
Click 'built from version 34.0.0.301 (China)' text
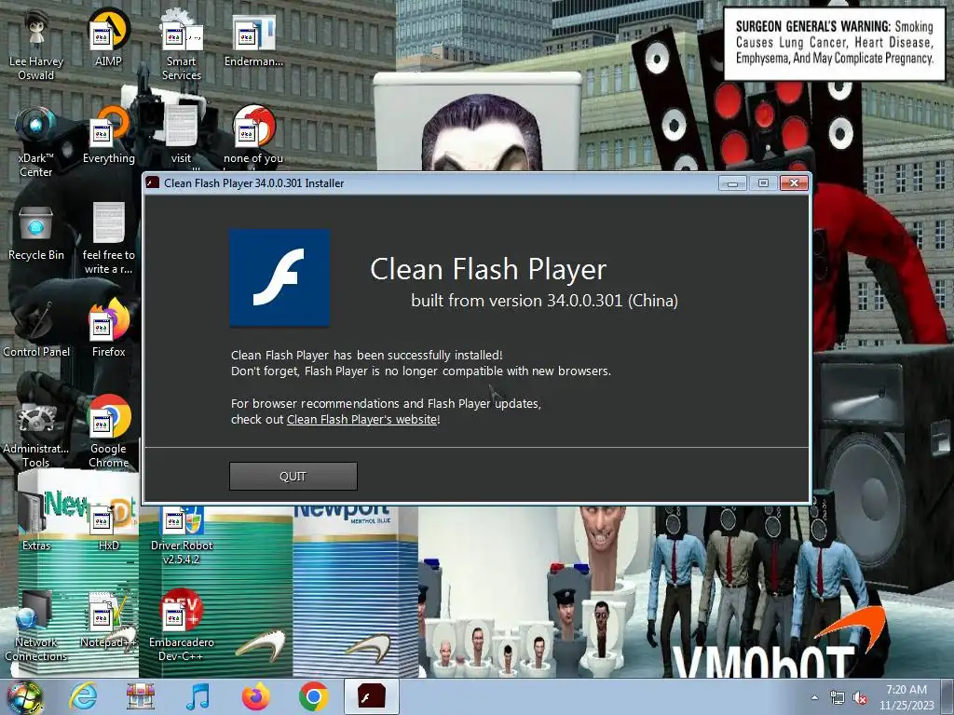544,301
